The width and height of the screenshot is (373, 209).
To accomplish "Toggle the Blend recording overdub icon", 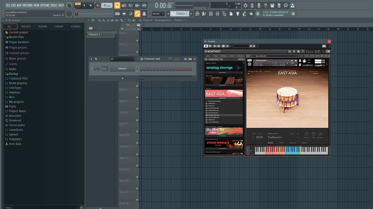I will click(137, 5).
